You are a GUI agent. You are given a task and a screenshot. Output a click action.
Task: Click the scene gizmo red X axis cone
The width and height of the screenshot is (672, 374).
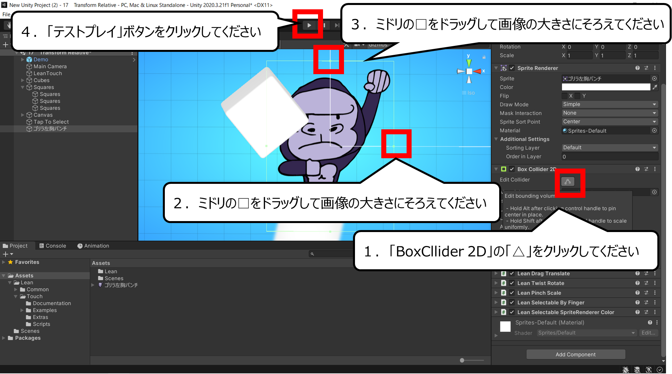(x=477, y=71)
